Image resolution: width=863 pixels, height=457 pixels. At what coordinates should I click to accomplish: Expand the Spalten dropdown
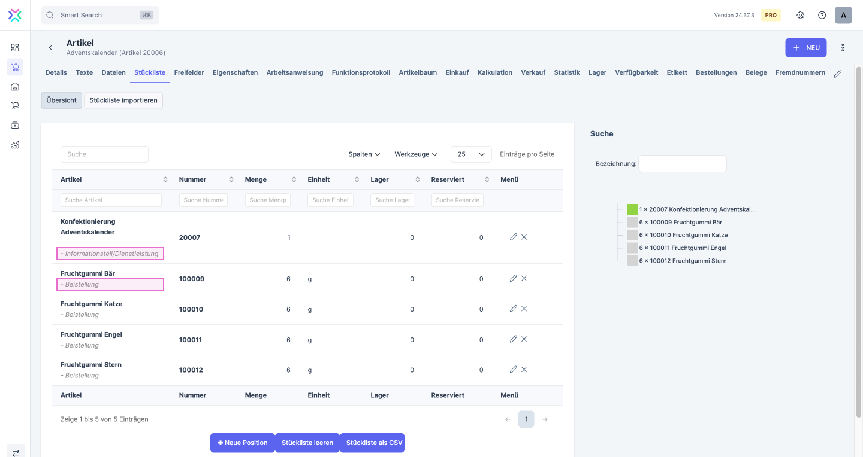[364, 154]
